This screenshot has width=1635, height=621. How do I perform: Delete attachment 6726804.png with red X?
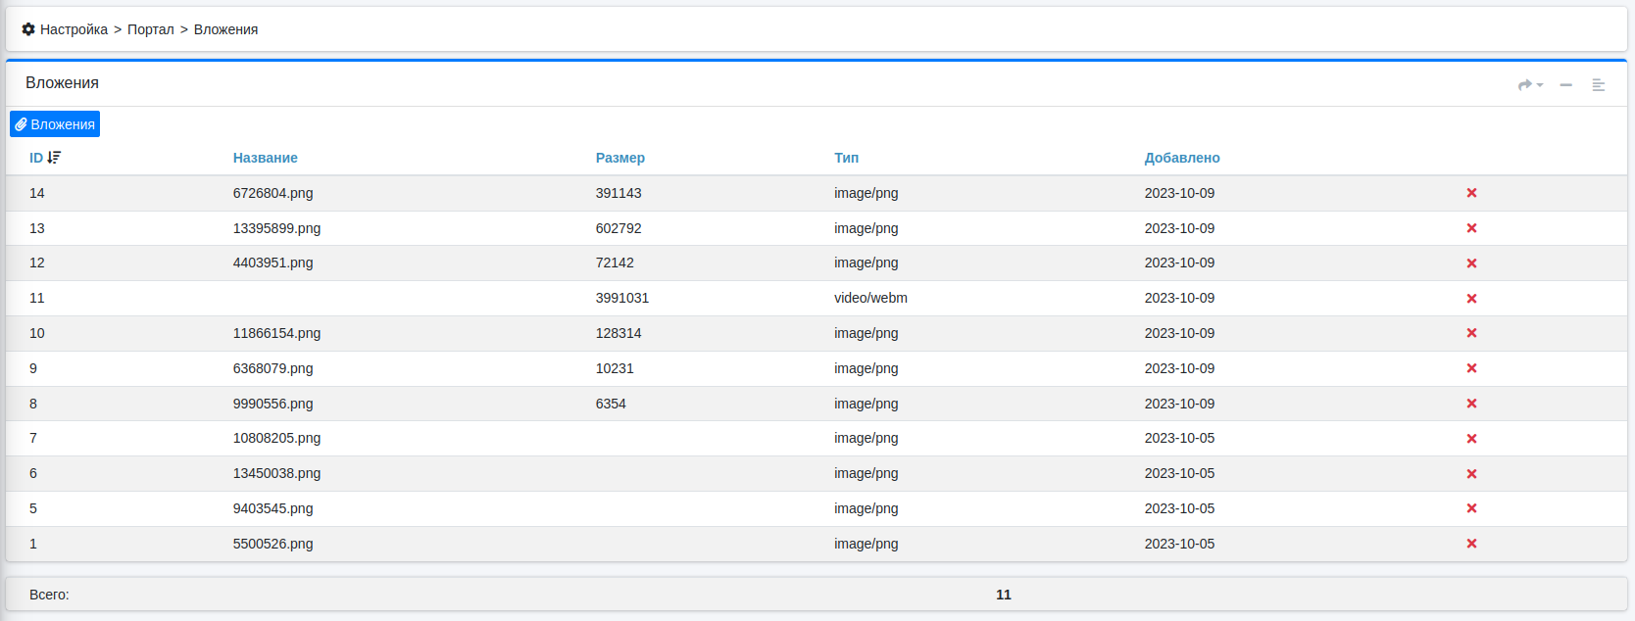[x=1470, y=193]
